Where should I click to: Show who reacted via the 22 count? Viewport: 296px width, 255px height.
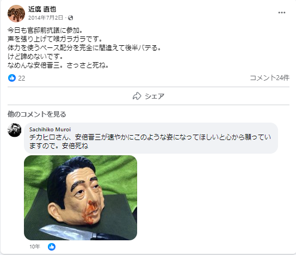(x=22, y=78)
